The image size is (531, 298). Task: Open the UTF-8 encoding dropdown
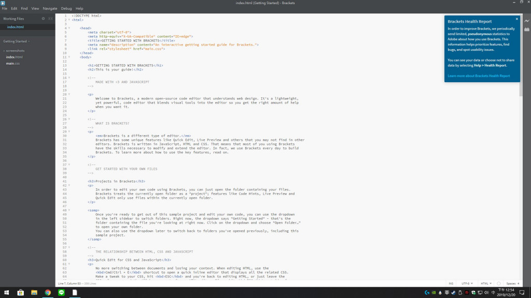click(467, 284)
